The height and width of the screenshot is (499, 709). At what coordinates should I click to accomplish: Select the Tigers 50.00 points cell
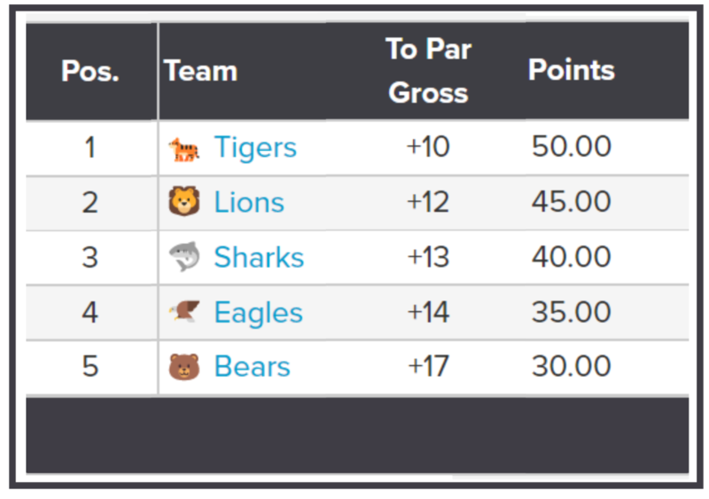tap(571, 148)
